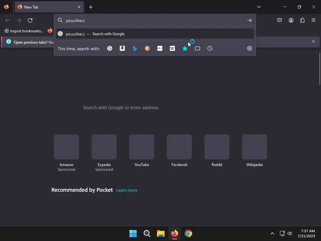The image size is (321, 241).
Task: Open File Explorer from the taskbar
Action: (161, 233)
